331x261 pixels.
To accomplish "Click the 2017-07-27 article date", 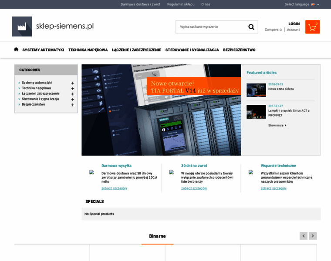I will (x=276, y=106).
